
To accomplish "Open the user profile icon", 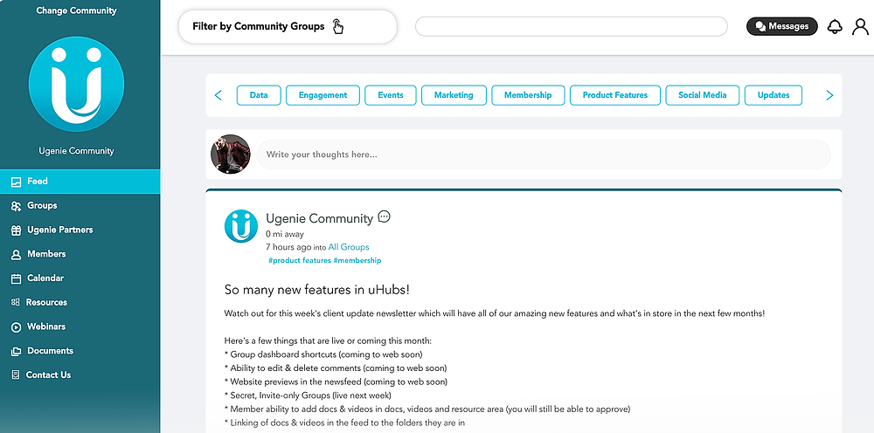I will click(x=860, y=26).
